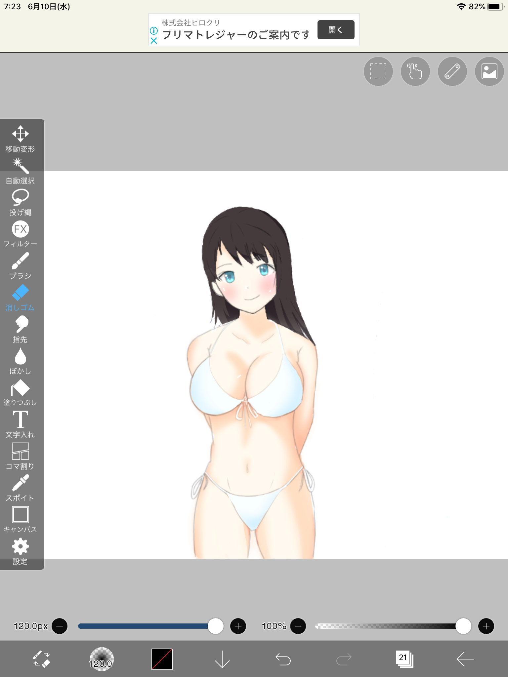Select the Smudge finger tool (指先)
Viewport: 508px width, 677px height.
(x=20, y=329)
